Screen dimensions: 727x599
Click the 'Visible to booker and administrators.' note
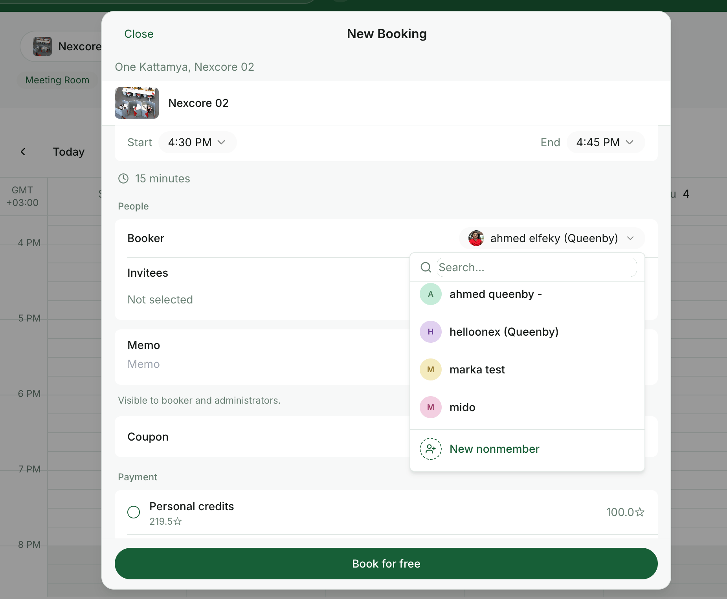[x=199, y=400]
